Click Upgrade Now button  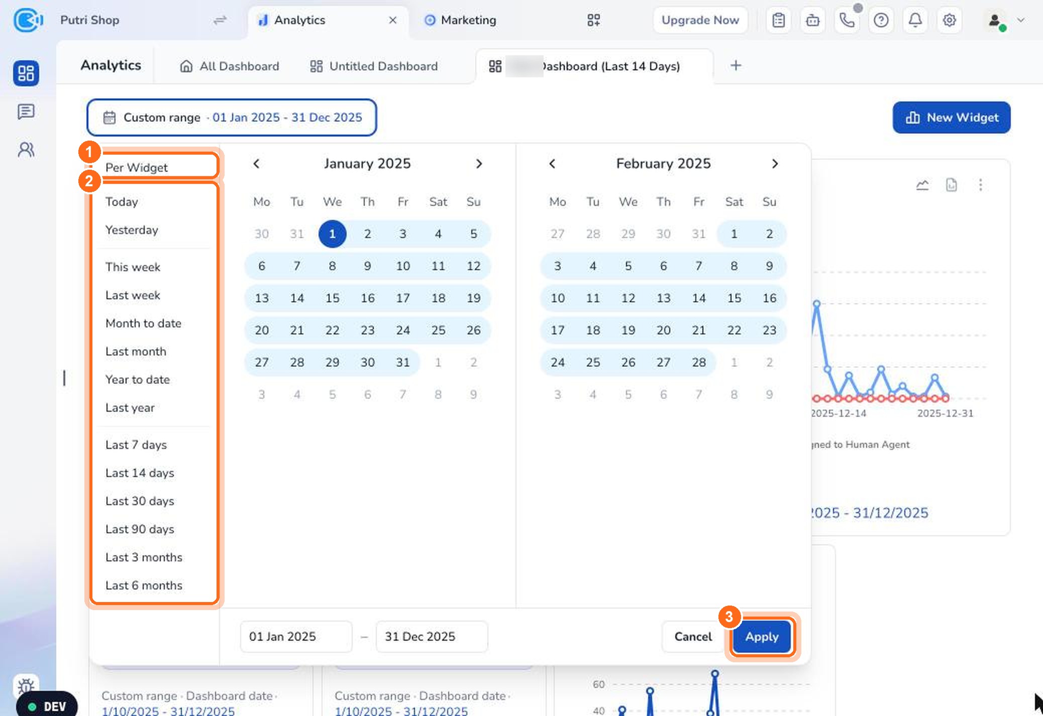(x=700, y=20)
